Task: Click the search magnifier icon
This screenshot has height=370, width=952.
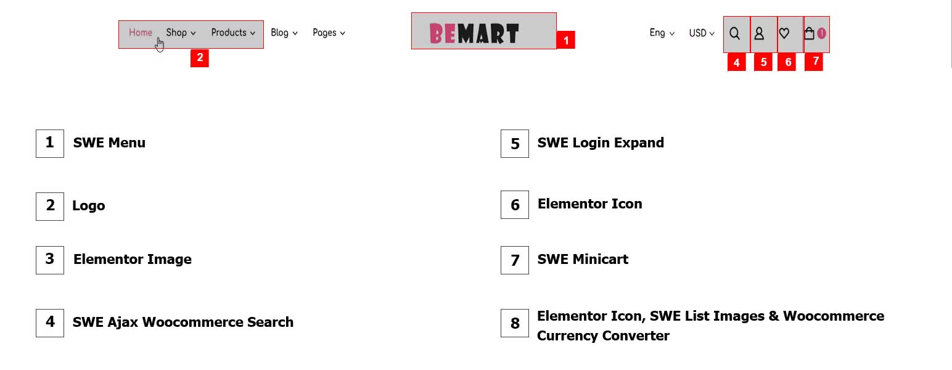Action: 734,33
